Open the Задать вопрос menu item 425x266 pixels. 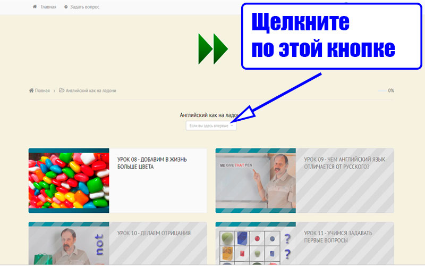[84, 7]
